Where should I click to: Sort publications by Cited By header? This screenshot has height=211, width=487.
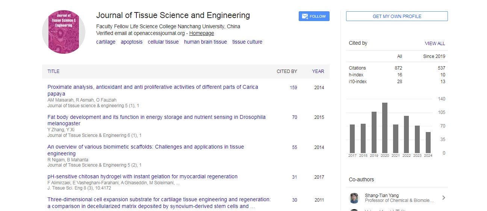pos(287,71)
